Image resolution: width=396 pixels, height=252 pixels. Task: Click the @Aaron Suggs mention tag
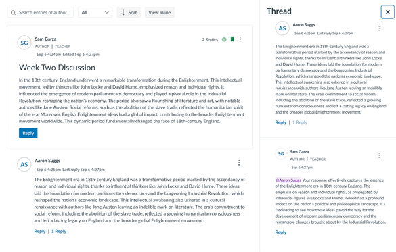(x=288, y=180)
